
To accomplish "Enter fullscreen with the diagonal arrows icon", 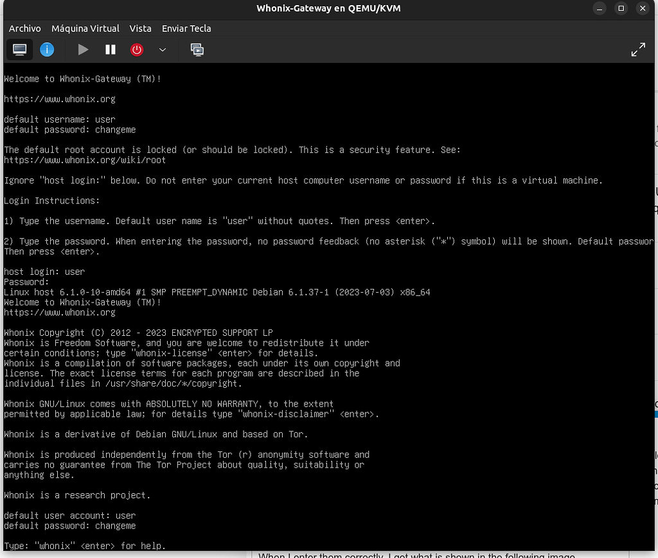I will 638,48.
